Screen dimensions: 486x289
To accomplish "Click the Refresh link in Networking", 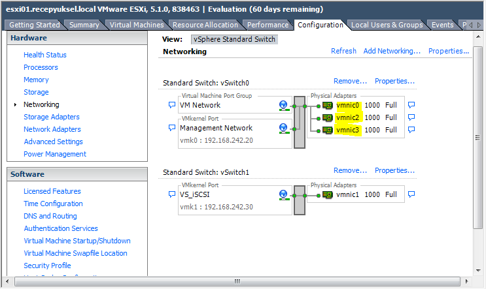I will [343, 51].
